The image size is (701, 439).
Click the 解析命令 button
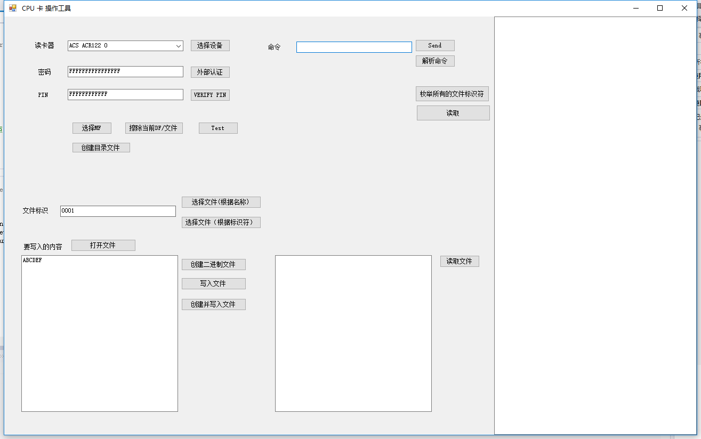[x=435, y=61]
